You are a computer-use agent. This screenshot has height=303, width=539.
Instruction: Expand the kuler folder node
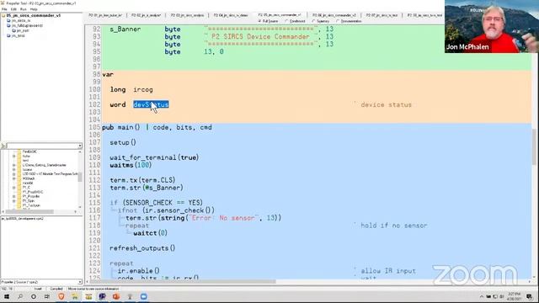(14, 156)
